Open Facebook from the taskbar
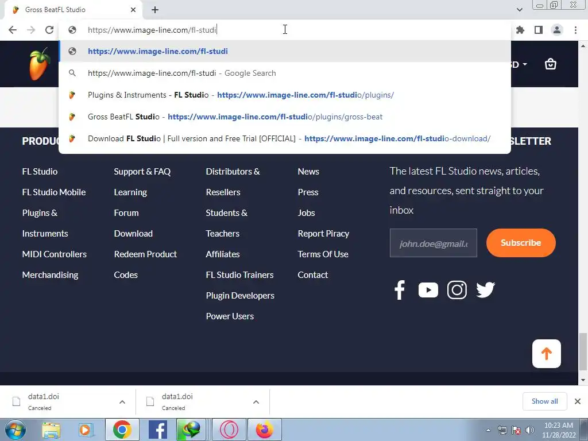Viewport: 588px width, 441px height. pyautogui.click(x=157, y=430)
